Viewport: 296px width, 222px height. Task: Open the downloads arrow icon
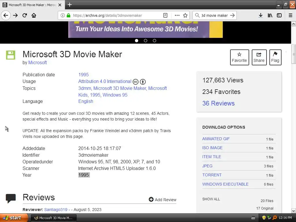pyautogui.click(x=260, y=15)
